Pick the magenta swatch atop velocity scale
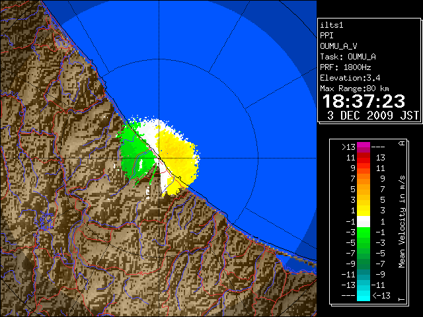Screen dimensions: 423x317 pyautogui.click(x=364, y=145)
